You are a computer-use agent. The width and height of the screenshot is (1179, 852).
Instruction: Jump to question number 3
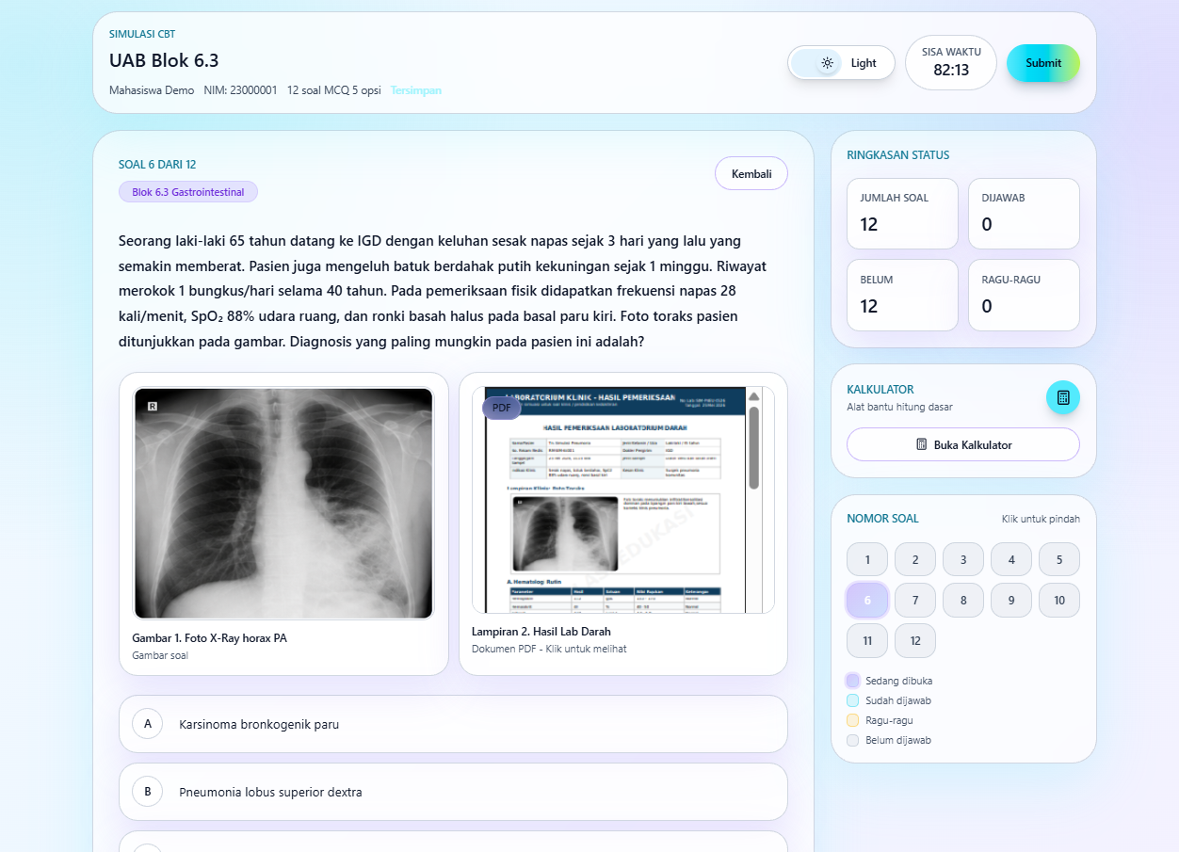(963, 559)
